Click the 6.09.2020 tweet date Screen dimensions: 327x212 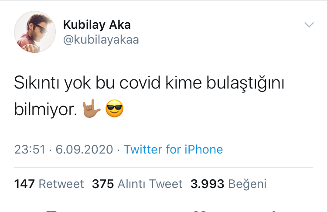tap(84, 149)
